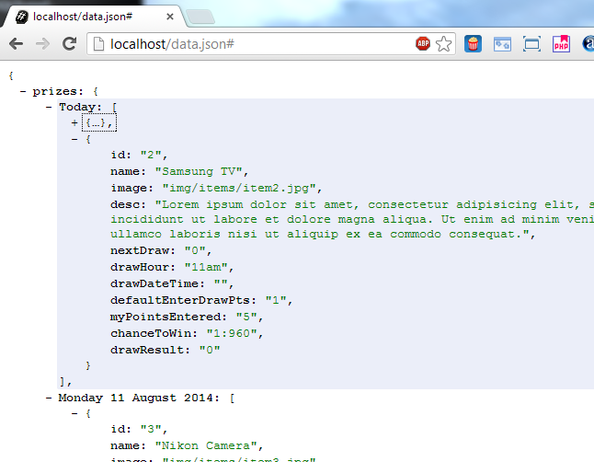
Task: Collapse the Today array
Action: pyautogui.click(x=50, y=108)
